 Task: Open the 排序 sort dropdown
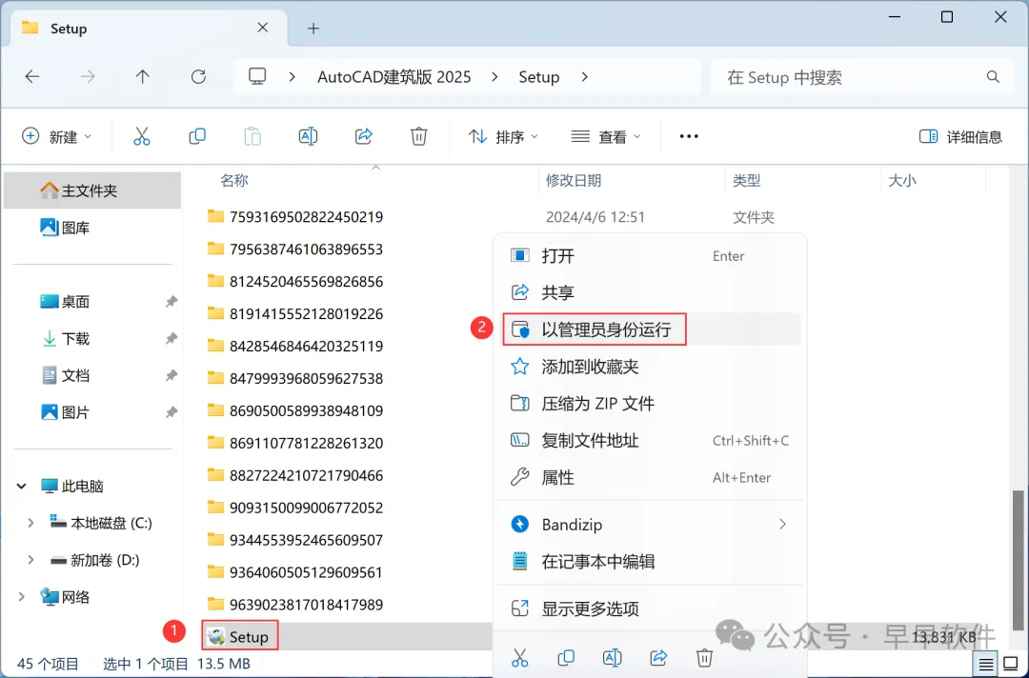coord(503,136)
